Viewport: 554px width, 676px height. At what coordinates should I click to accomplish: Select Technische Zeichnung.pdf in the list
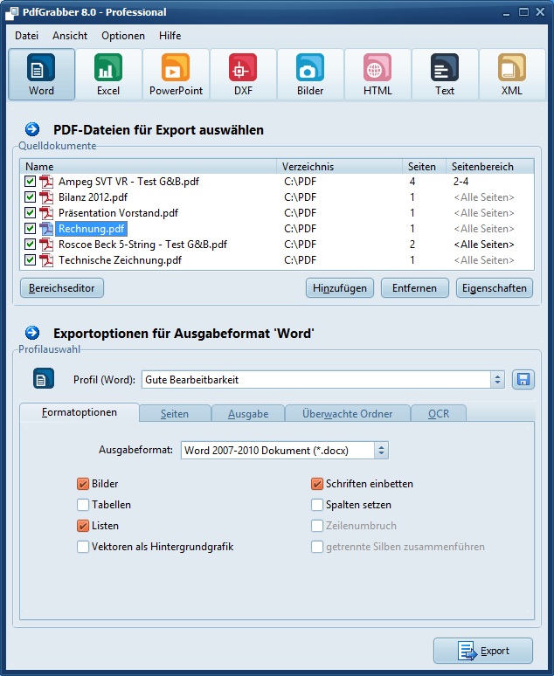click(120, 260)
